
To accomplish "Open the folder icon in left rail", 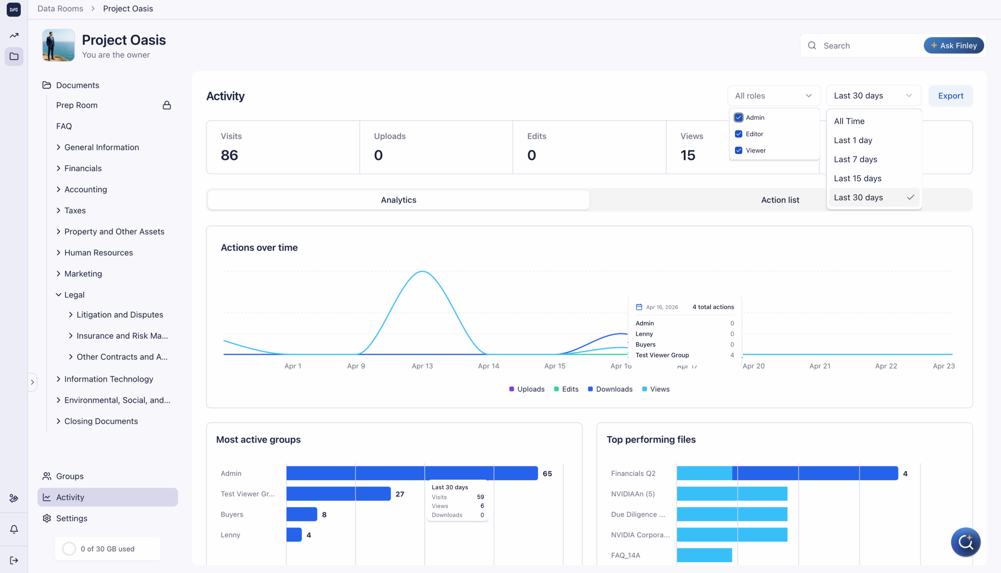I will [14, 56].
